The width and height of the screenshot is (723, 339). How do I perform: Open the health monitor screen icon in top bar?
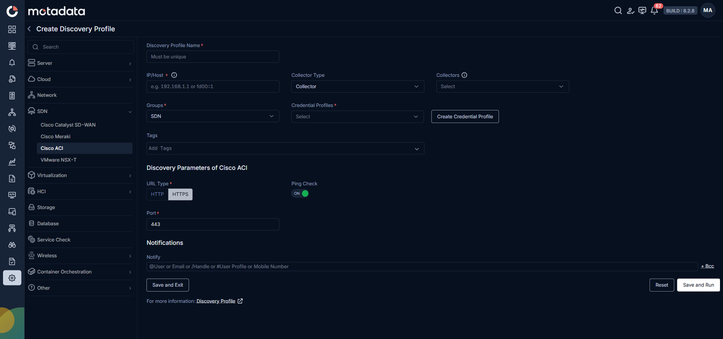(642, 11)
